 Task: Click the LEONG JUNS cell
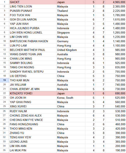click(33, 142)
